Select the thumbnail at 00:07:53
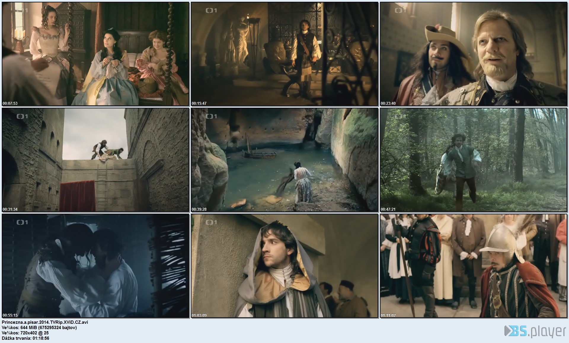This screenshot has width=569, height=343. [95, 54]
